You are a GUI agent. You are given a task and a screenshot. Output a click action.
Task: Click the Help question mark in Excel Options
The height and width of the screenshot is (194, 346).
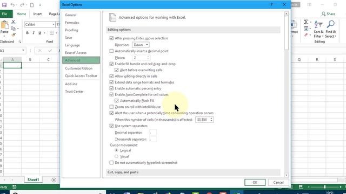tap(271, 5)
